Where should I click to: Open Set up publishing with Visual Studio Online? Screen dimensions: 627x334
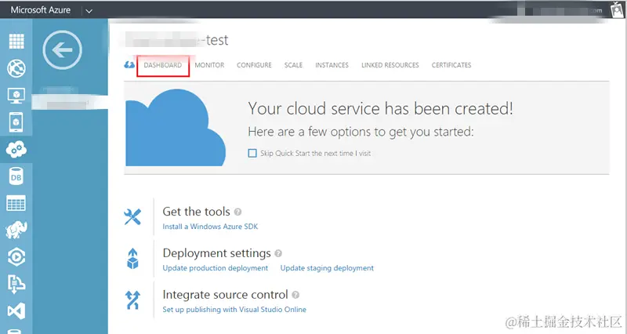click(x=234, y=310)
